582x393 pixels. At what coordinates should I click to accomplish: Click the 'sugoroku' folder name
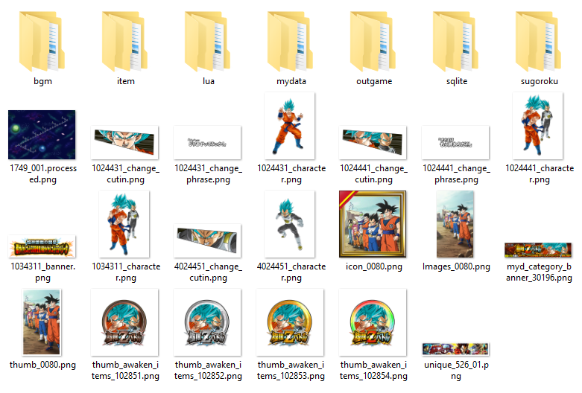coord(540,82)
